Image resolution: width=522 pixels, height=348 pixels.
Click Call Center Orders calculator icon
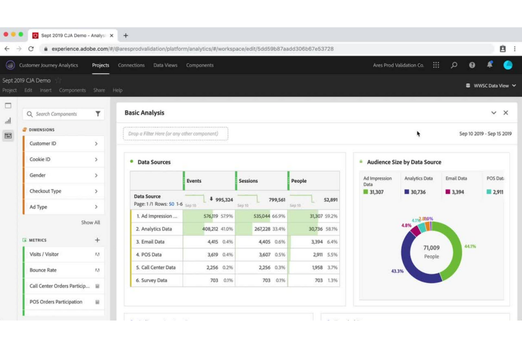coord(97,286)
